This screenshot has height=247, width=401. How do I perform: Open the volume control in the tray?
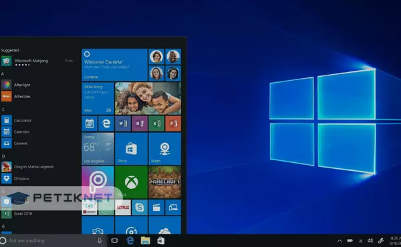pos(370,240)
